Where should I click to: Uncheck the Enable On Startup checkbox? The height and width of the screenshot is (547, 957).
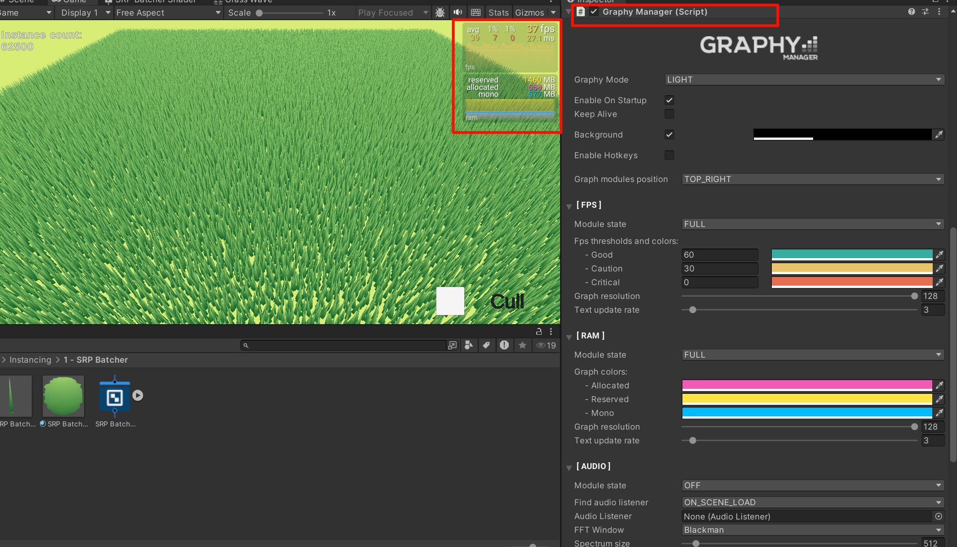(669, 100)
